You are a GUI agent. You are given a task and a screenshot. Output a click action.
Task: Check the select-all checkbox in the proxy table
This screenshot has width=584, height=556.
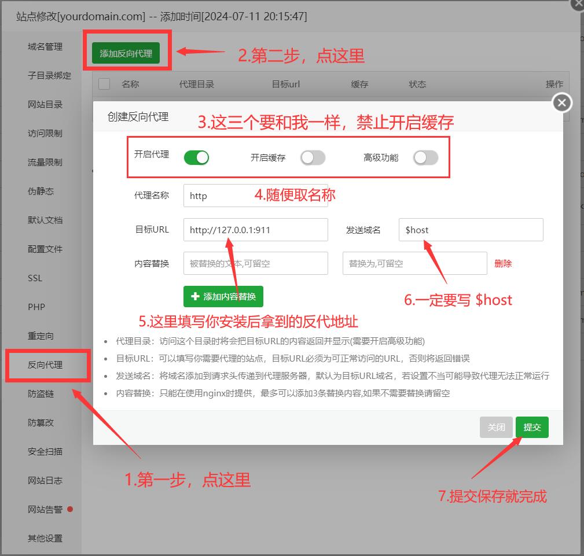(104, 84)
